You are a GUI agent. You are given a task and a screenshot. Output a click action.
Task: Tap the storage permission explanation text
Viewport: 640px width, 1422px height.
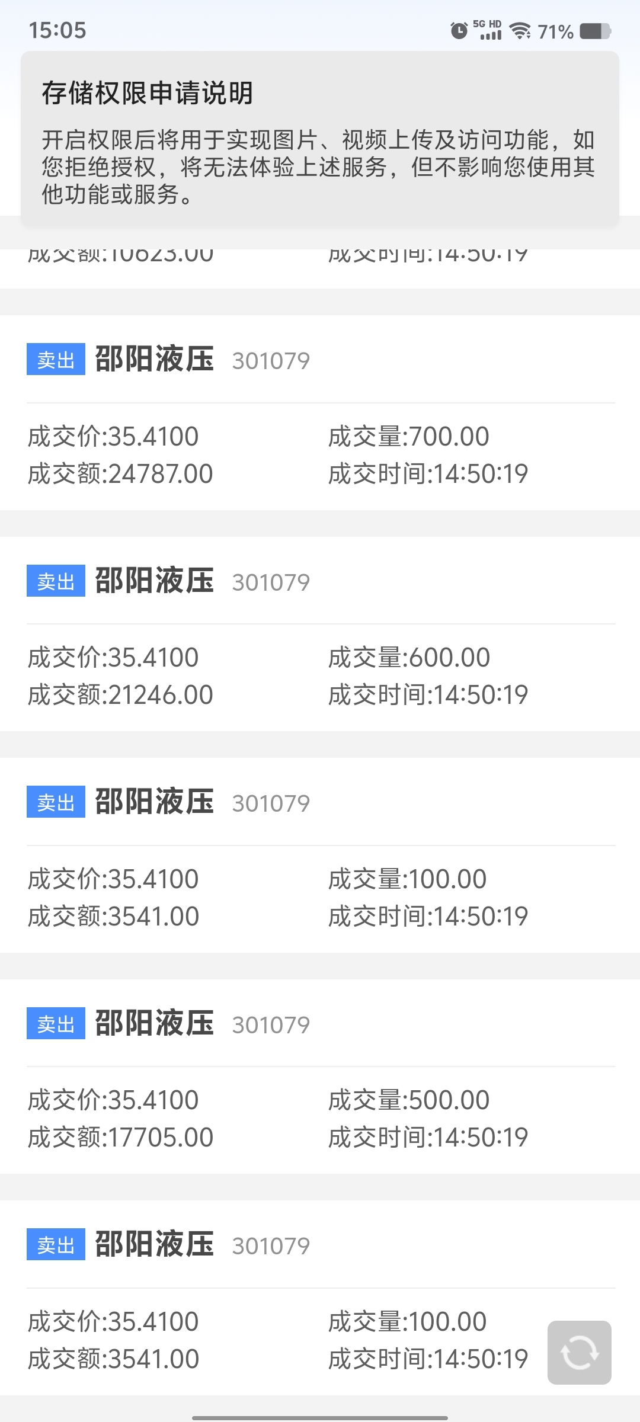(x=318, y=167)
